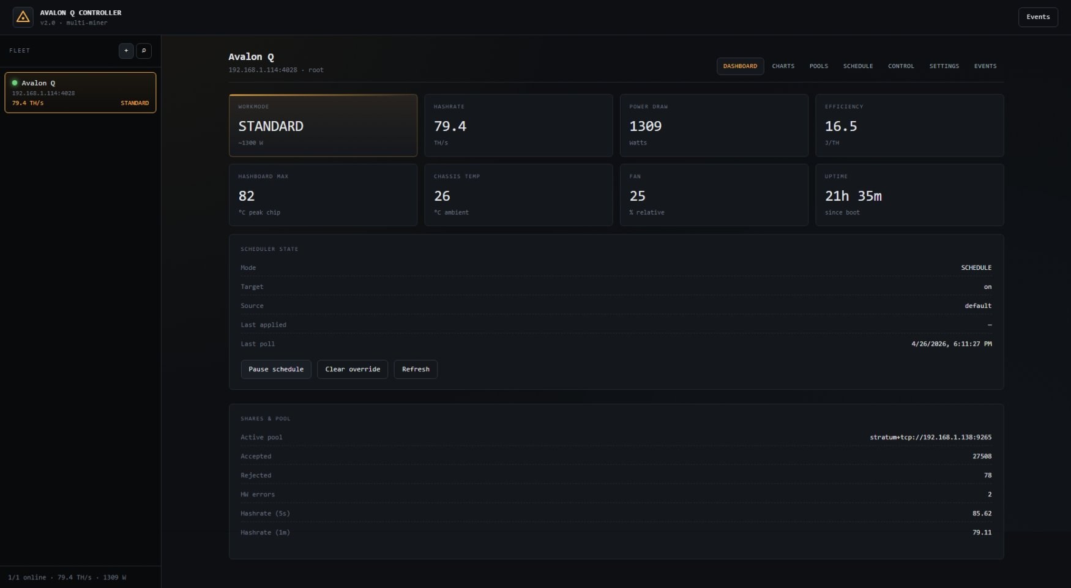Click the "Rejected" row label
This screenshot has height=588, width=1071.
[x=256, y=475]
